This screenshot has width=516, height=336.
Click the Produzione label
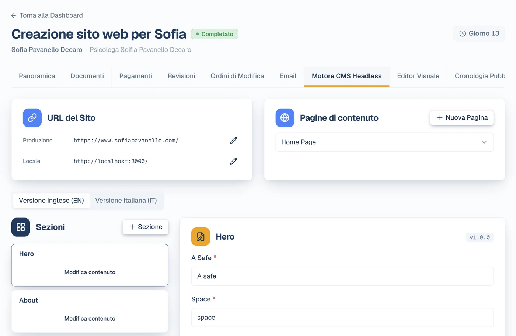(38, 141)
